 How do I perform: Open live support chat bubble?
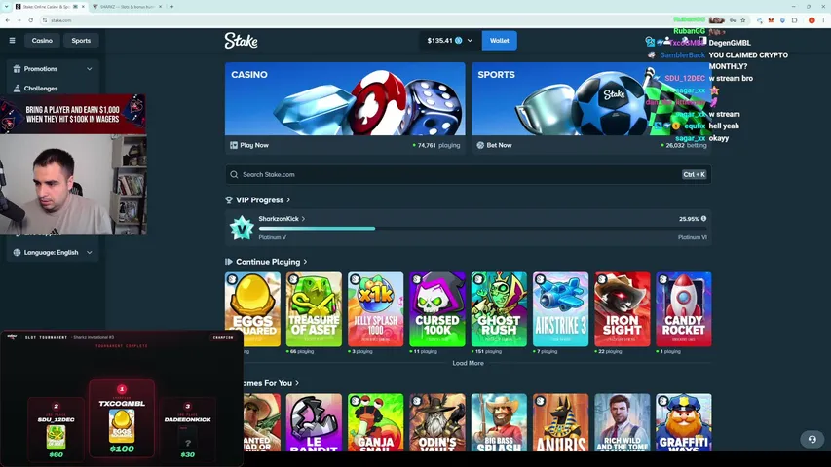(812, 439)
